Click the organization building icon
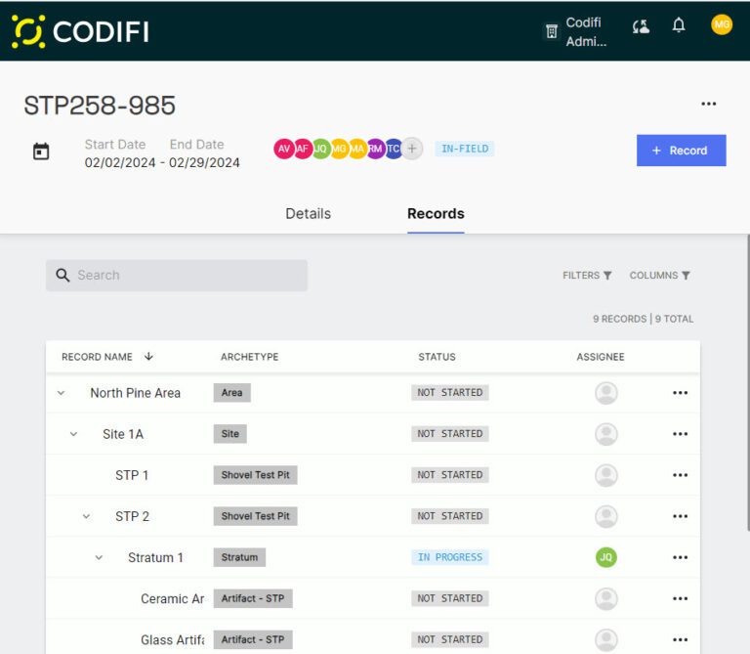 pos(552,31)
